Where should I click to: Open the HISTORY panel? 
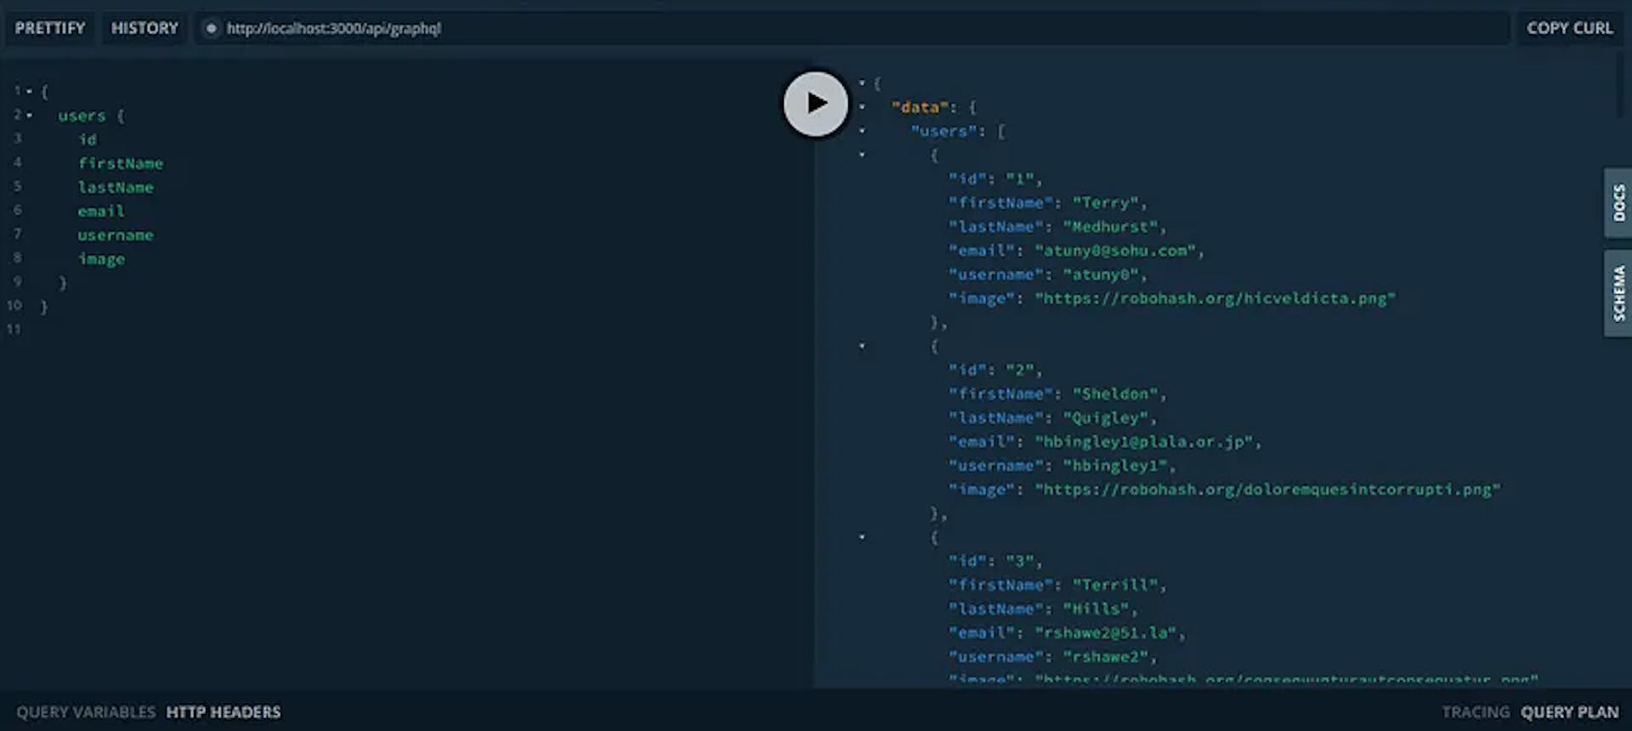(144, 28)
